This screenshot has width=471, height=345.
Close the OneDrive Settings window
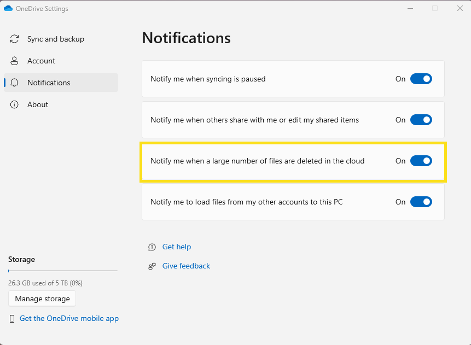coord(460,8)
